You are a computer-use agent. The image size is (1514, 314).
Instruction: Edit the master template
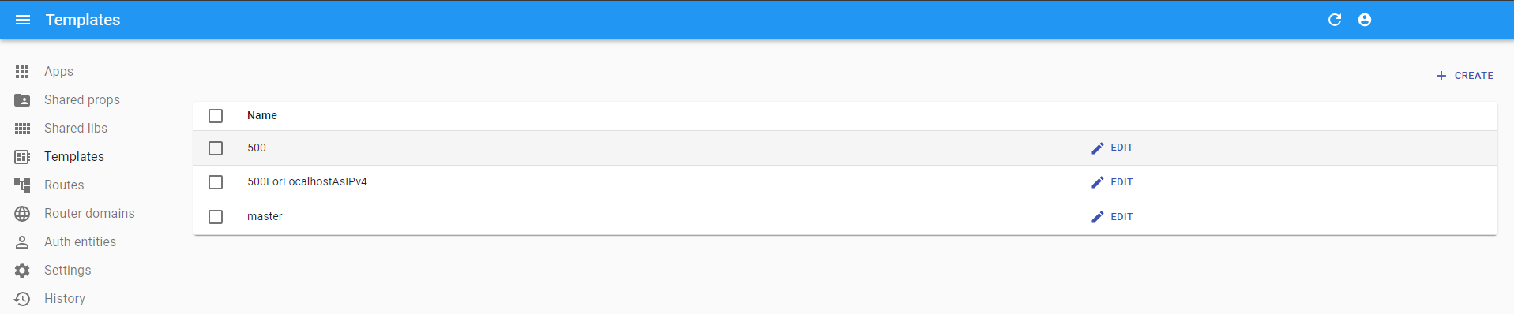click(x=1112, y=217)
